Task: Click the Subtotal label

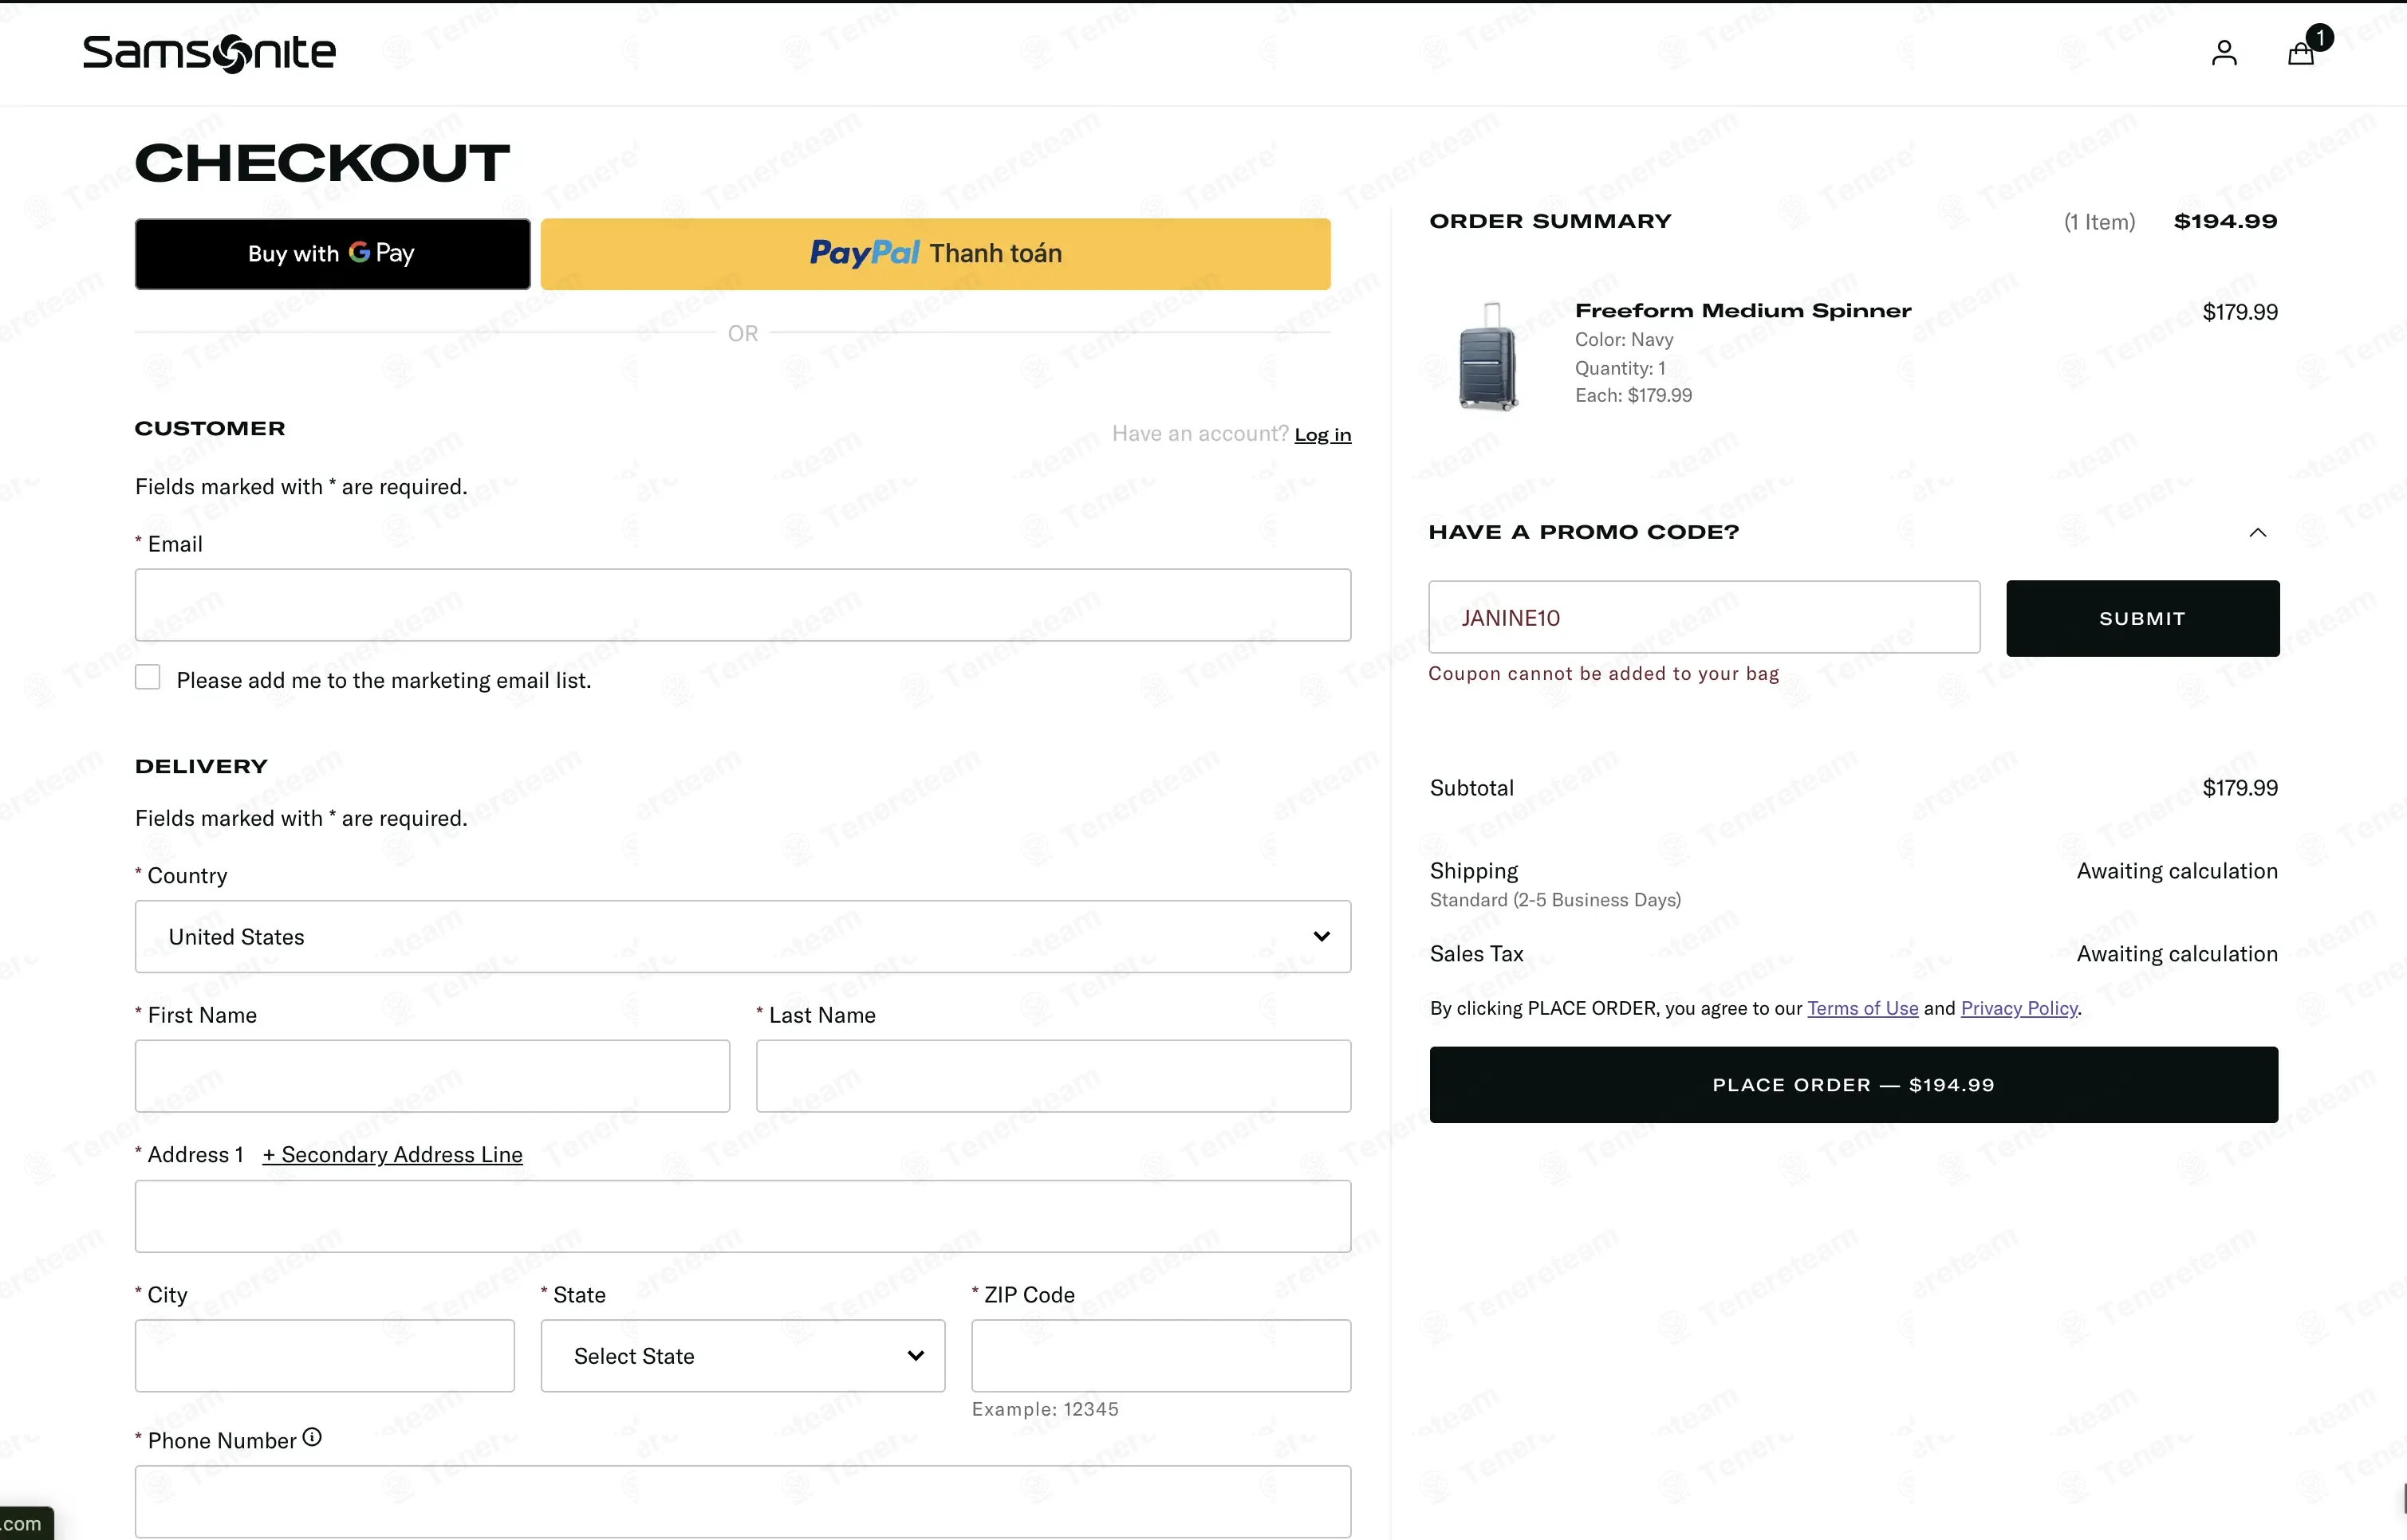Action: click(1471, 788)
